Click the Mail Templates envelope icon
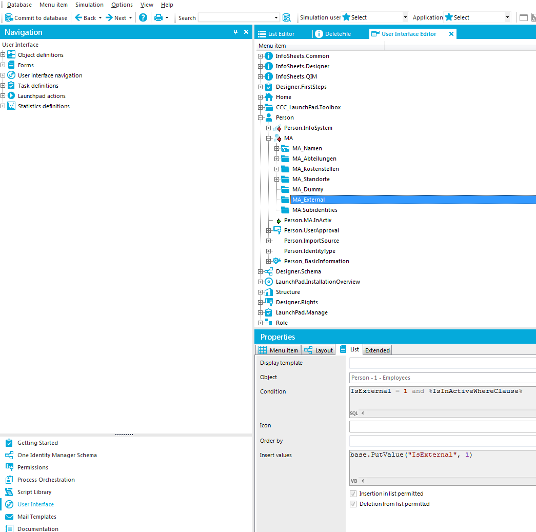Viewport: 536px width, 532px height. point(9,517)
